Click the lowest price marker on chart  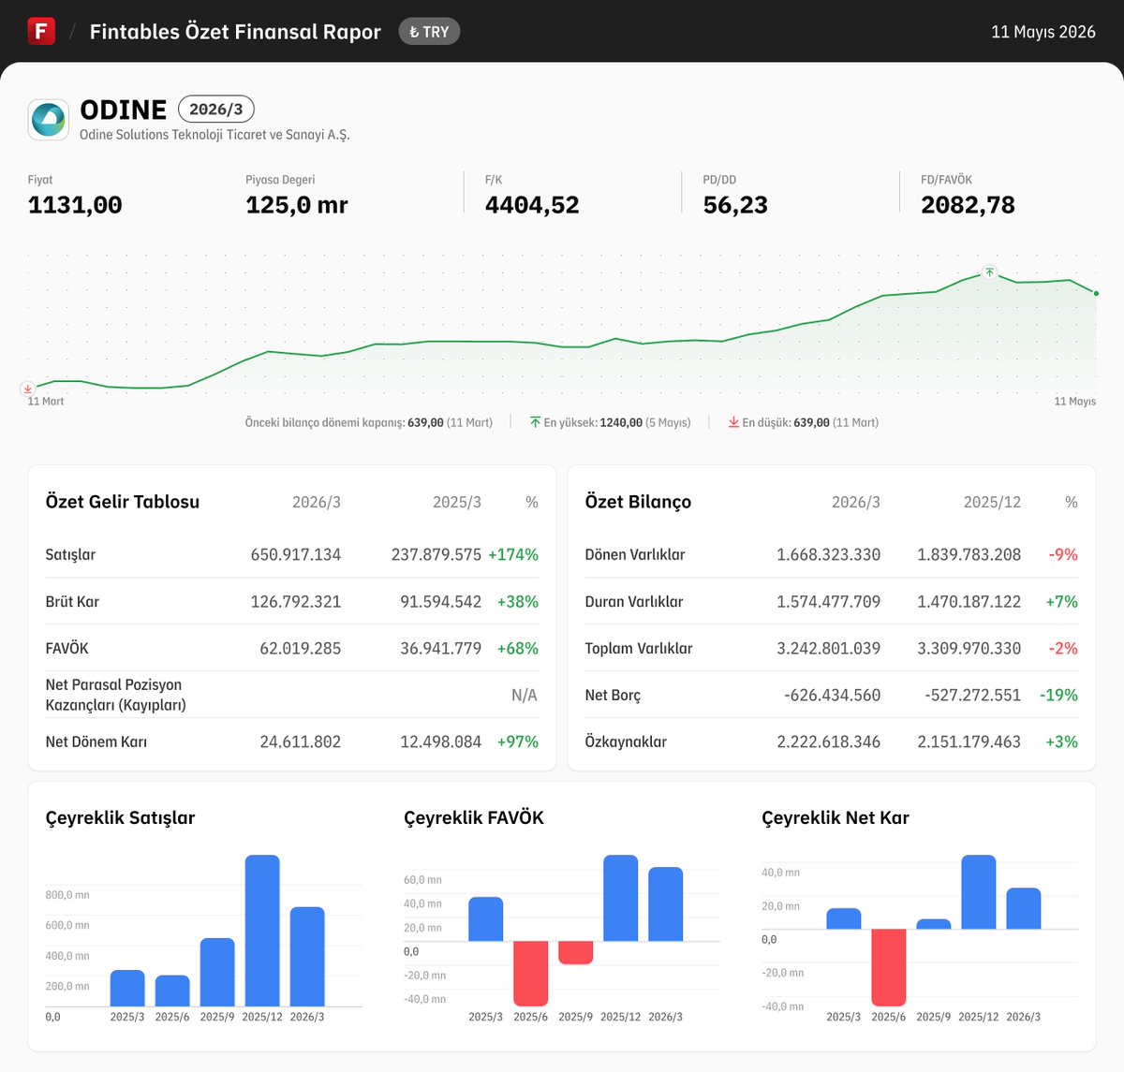pyautogui.click(x=28, y=389)
